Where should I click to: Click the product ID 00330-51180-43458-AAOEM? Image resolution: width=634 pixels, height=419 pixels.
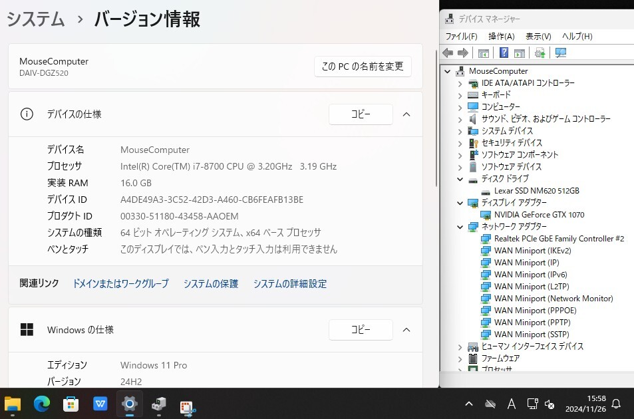[x=179, y=216]
